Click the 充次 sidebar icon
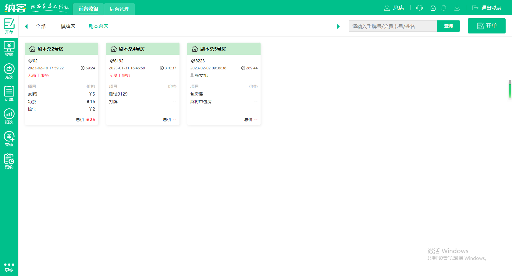 (9, 71)
